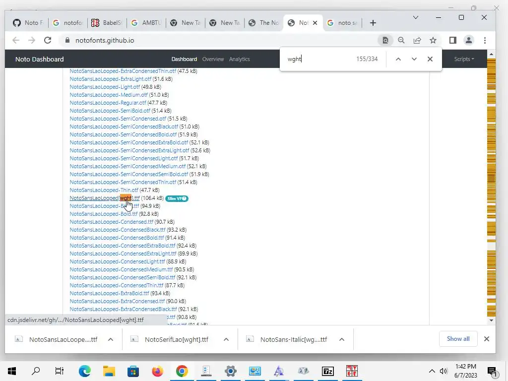Screen dimensions: 508x381
Task: Jump to next wght search match
Action: pos(414,59)
